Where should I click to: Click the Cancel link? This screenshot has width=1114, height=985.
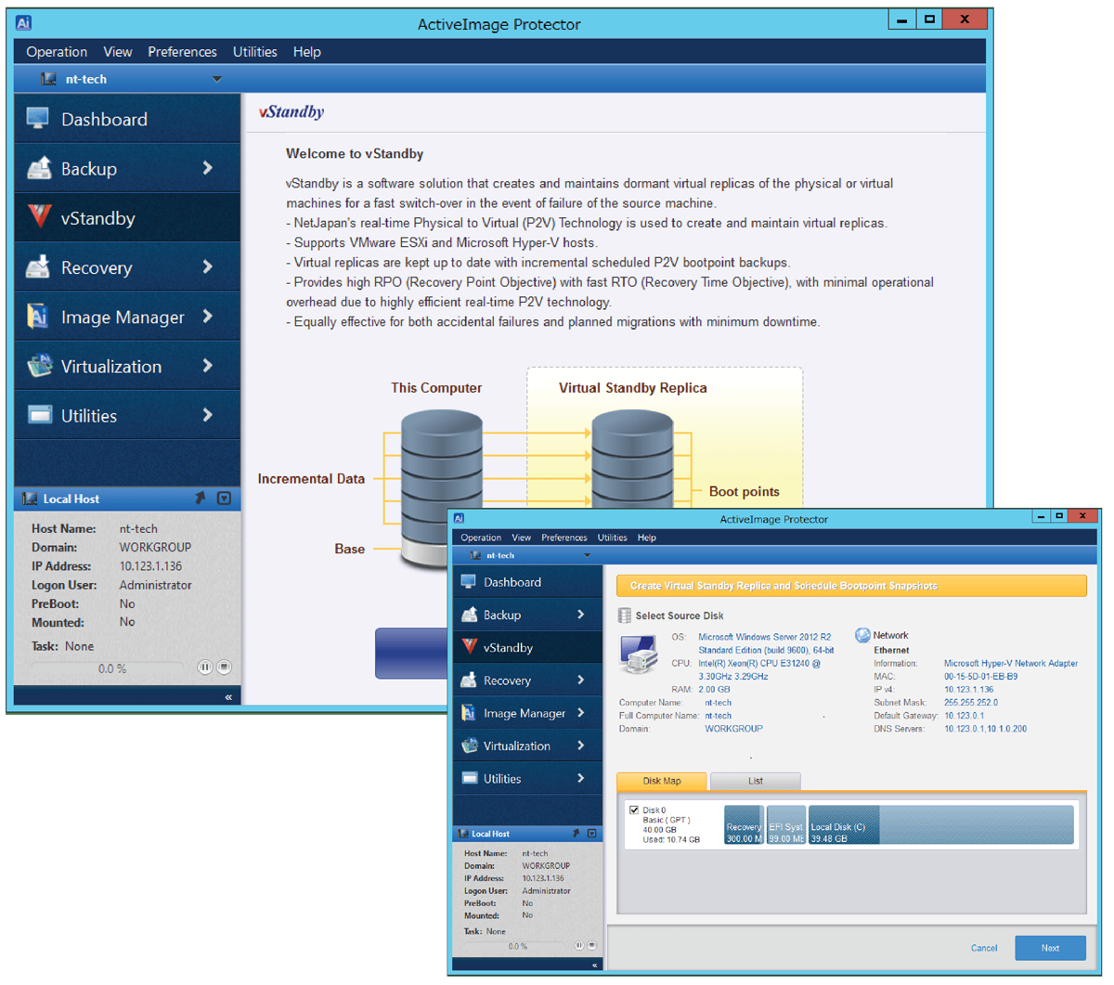[984, 948]
